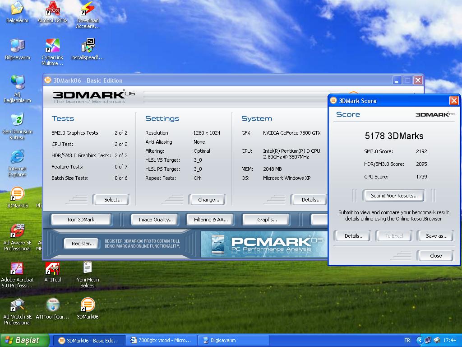Image resolution: width=462 pixels, height=347 pixels.
Task: Open the Ad-Aware SE Professional icon
Action: click(x=17, y=231)
